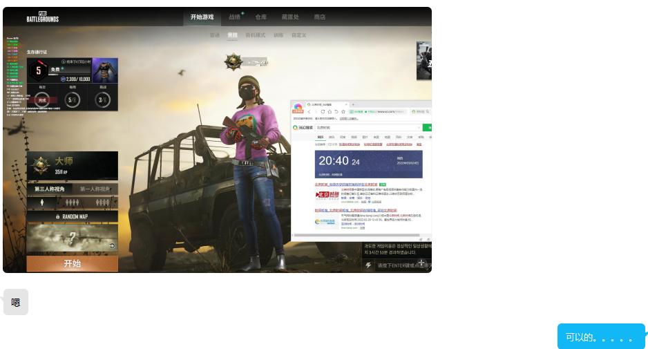Click the blue 可以的 chat bubble
The width and height of the screenshot is (648, 349).
pyautogui.click(x=601, y=337)
